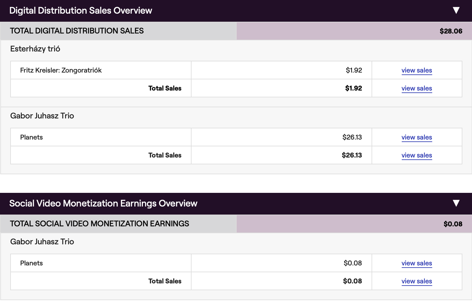View sales for Fritz Kreisler: Zongoratriók
This screenshot has height=302, width=472.
[x=417, y=70]
